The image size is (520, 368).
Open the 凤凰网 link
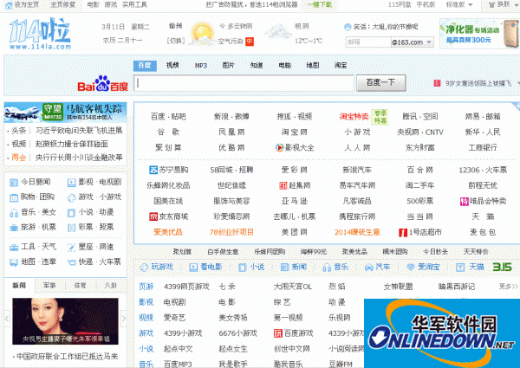tap(231, 132)
